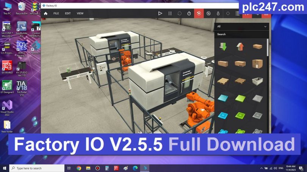The image size is (307, 172).
Task: Choose the green product lid part
Action: (x=240, y=115)
